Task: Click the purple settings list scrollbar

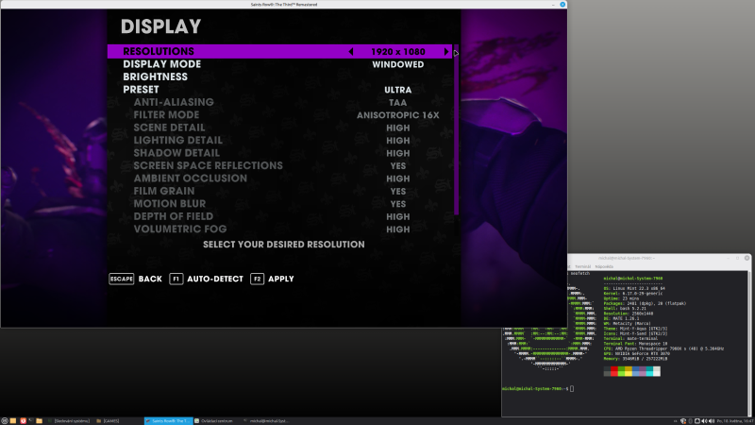Action: point(456,130)
